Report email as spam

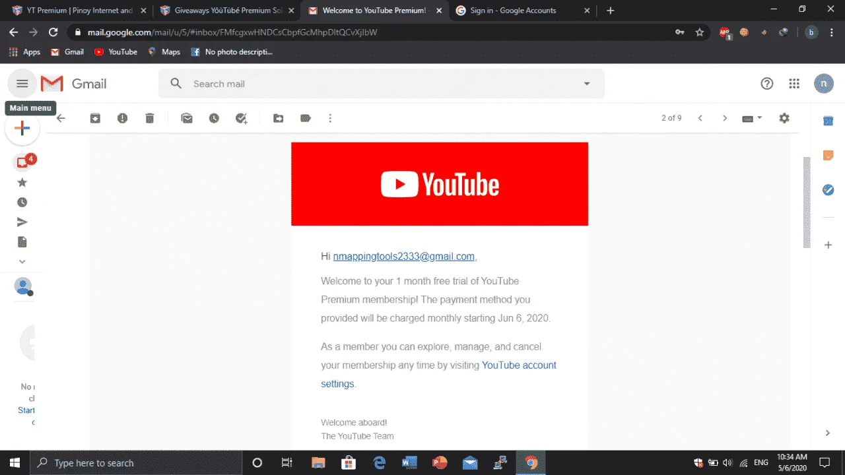(x=122, y=118)
